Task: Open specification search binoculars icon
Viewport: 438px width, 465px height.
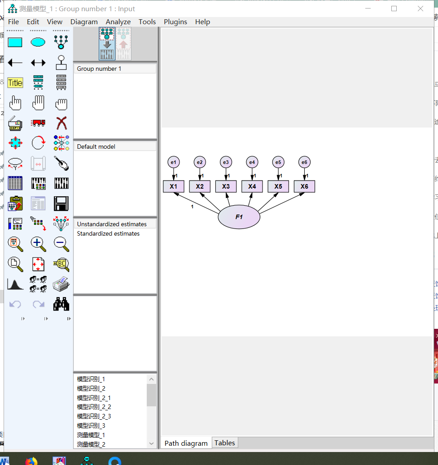Action: pos(61,304)
